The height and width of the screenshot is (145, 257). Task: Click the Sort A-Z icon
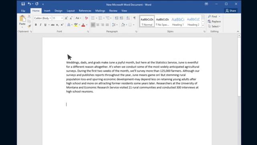pos(128,18)
